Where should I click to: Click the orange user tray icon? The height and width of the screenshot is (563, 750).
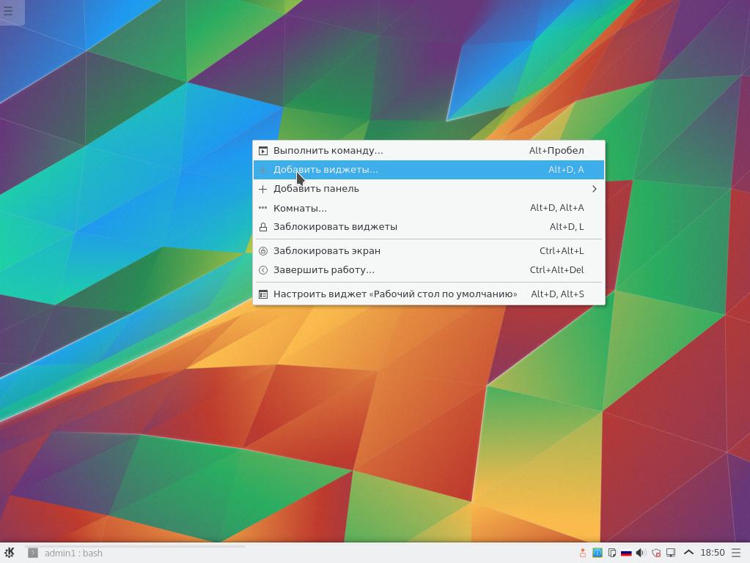coord(583,553)
